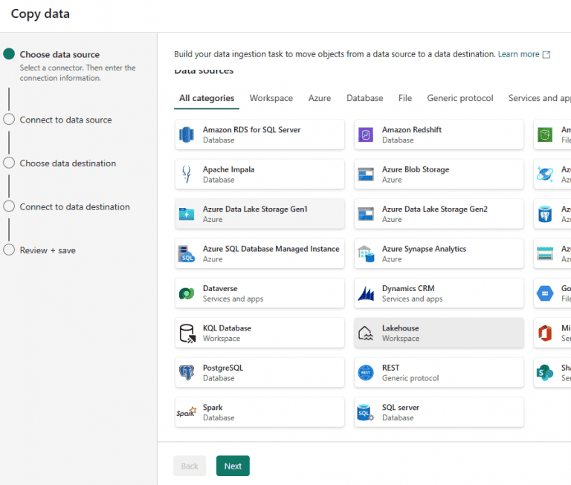Click the Amazon RDS for SQL Server icon
571x485 pixels.
pos(187,134)
